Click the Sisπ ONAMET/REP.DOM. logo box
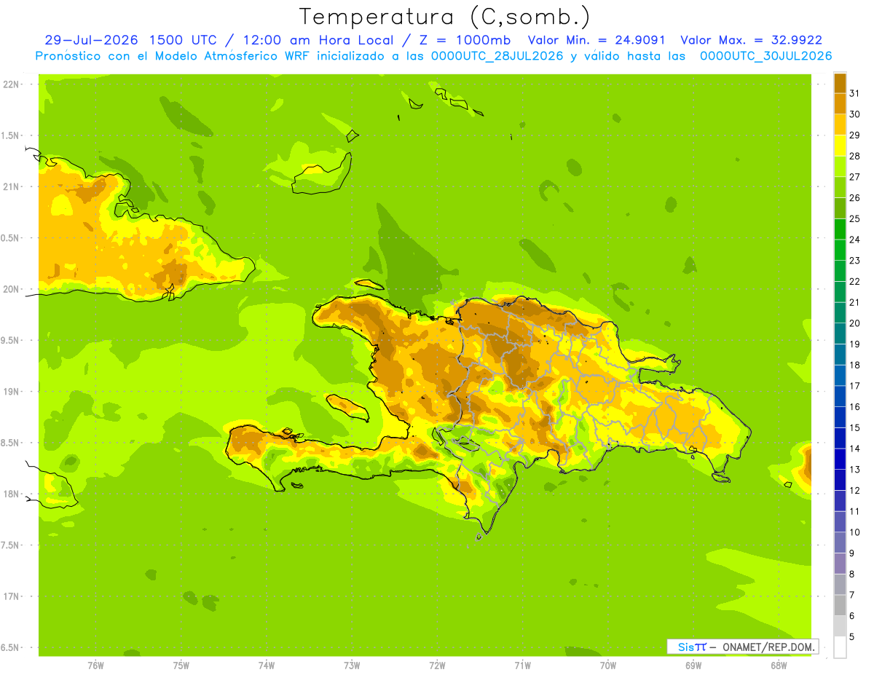The height and width of the screenshot is (675, 874). 743,647
